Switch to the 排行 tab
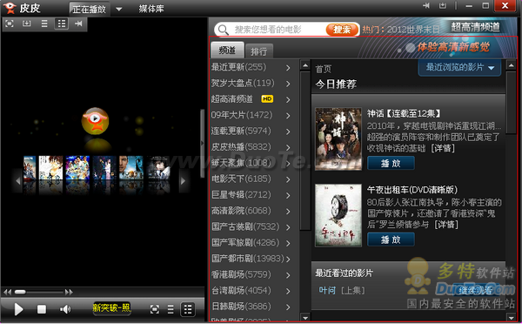Viewport: 522px width, 324px height. 258,51
